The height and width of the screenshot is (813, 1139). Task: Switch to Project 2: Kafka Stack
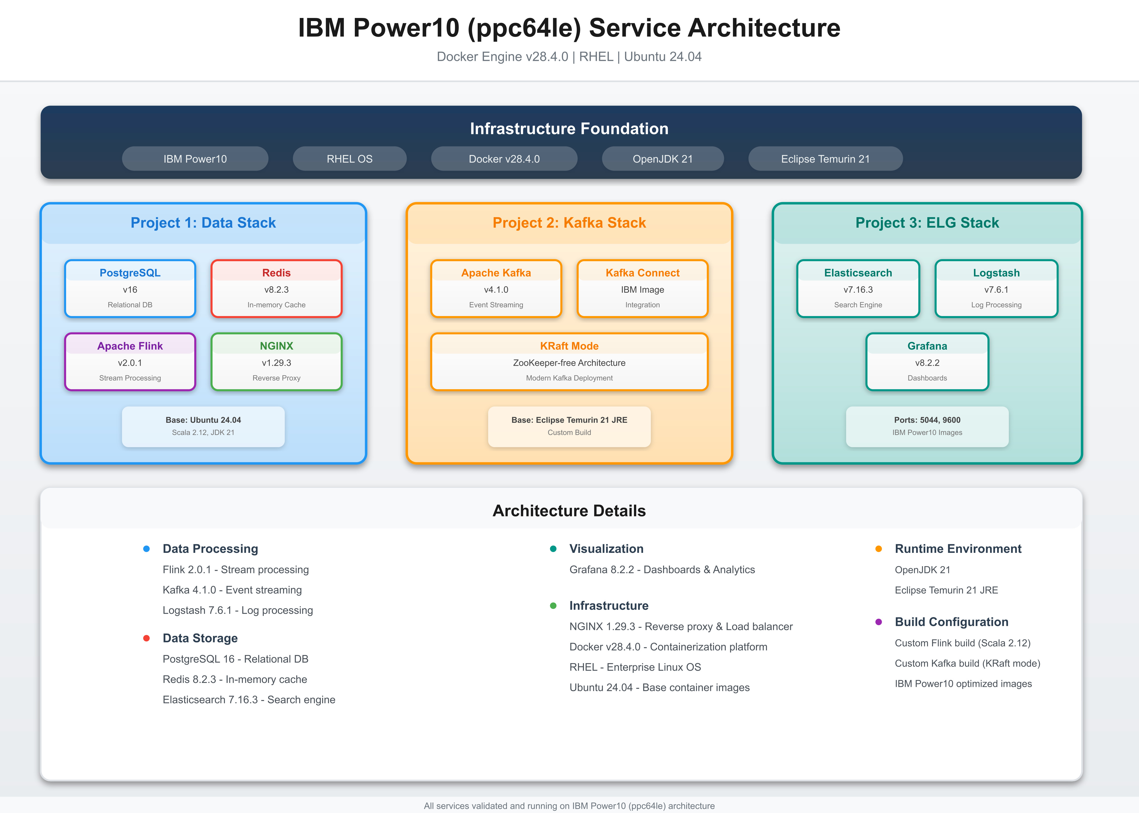[x=569, y=222]
